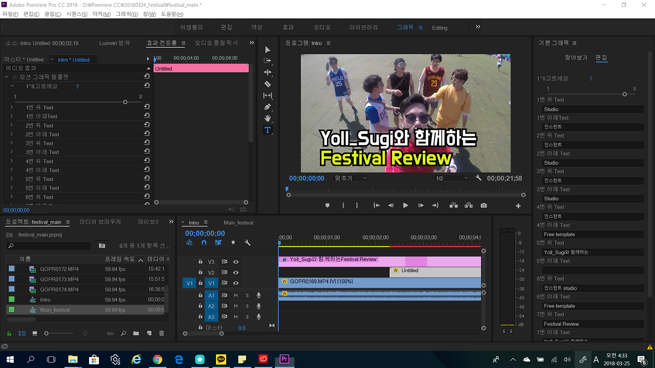This screenshot has height=368, width=655.
Task: Enable voice-over record on track A3
Action: pyautogui.click(x=259, y=317)
